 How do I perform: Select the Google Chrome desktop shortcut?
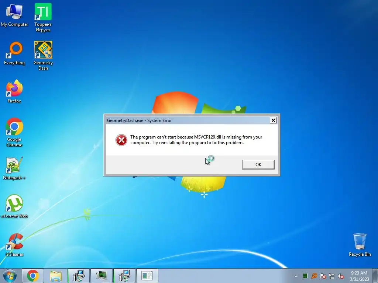(14, 132)
